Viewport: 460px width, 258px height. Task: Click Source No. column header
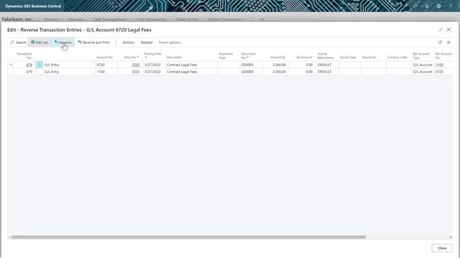tap(369, 57)
